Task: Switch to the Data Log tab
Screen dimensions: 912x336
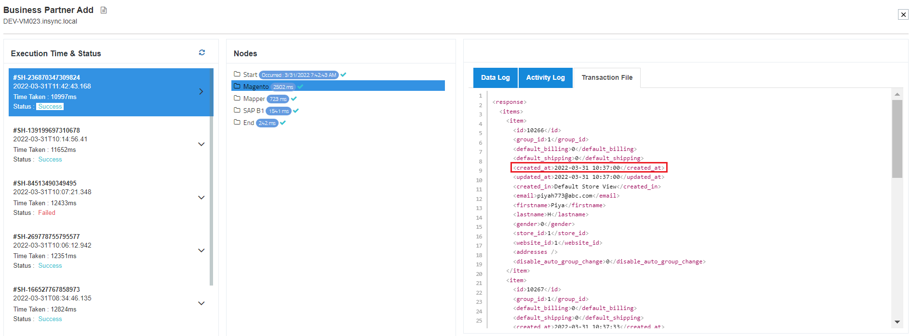Action: click(495, 77)
